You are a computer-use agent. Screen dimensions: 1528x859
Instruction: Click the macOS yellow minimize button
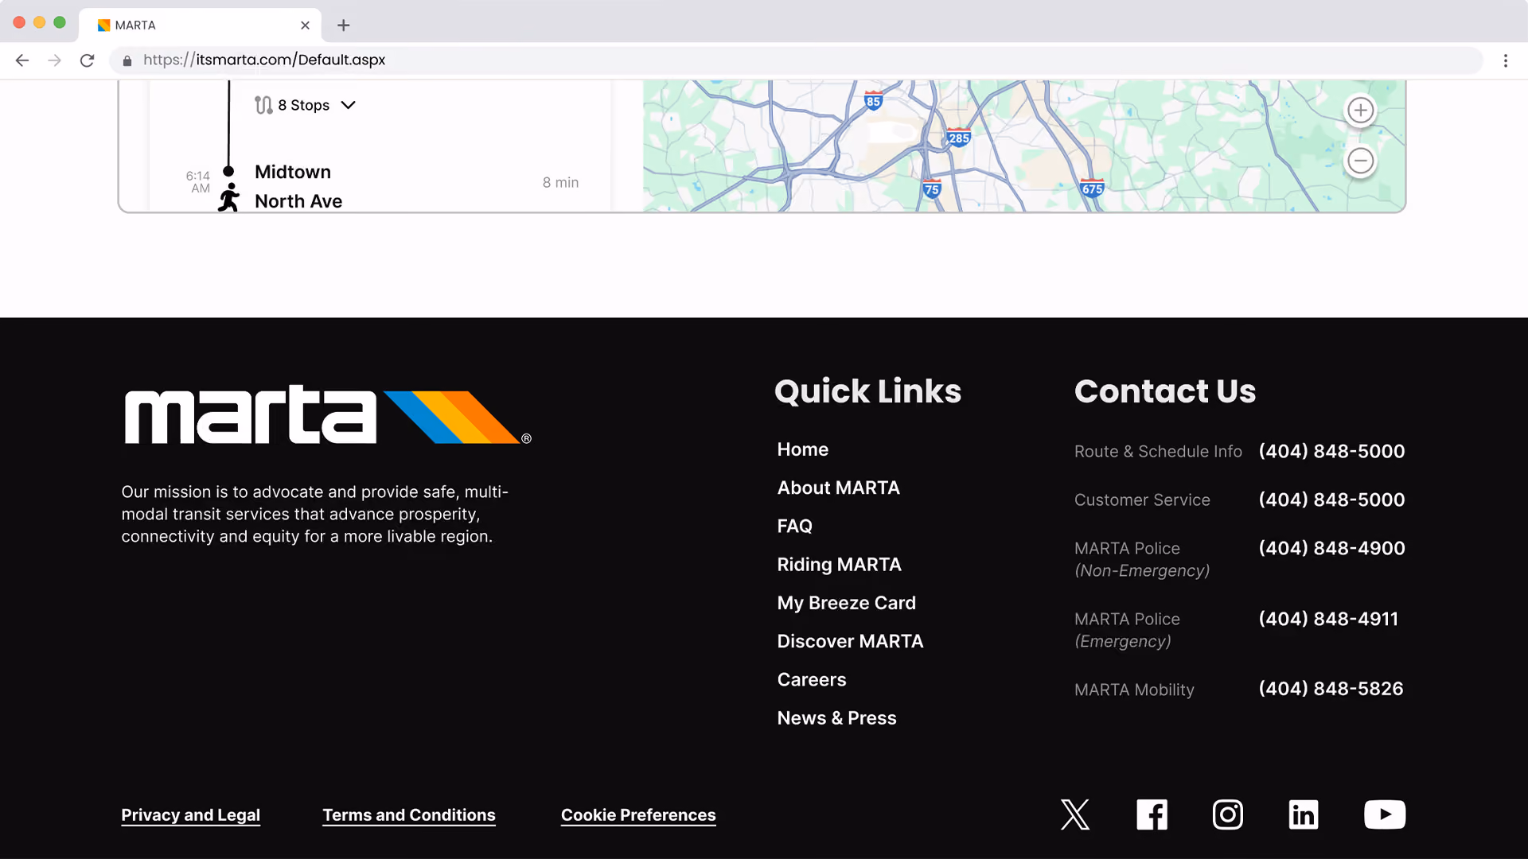[x=39, y=22]
